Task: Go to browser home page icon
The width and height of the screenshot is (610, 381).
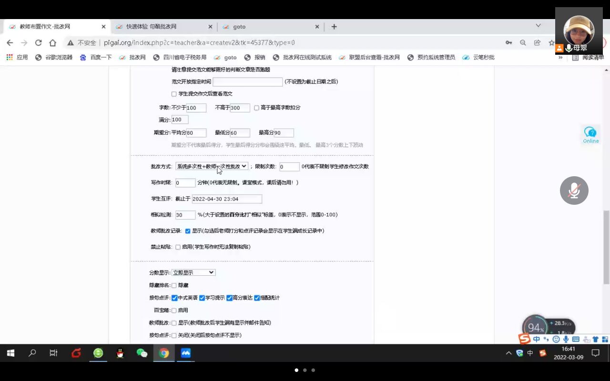Action: click(53, 43)
